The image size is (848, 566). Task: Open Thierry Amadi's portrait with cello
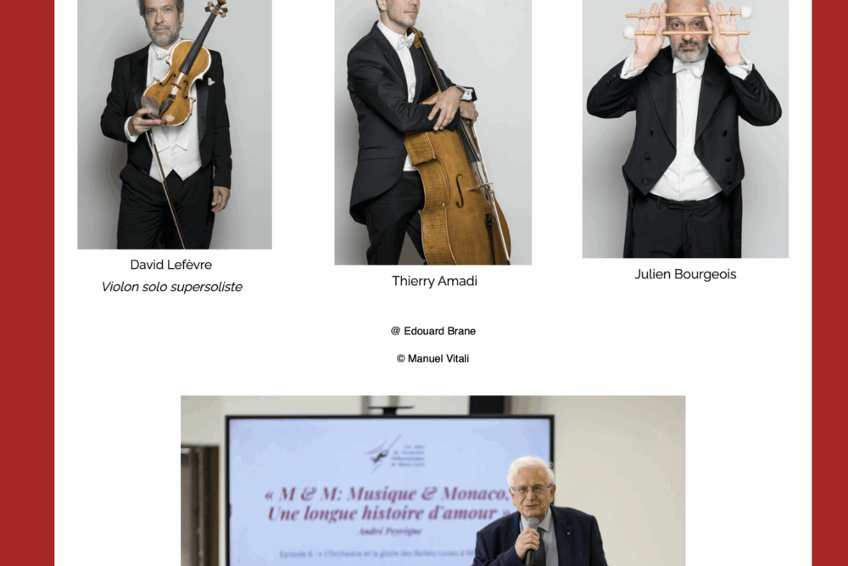click(x=433, y=132)
